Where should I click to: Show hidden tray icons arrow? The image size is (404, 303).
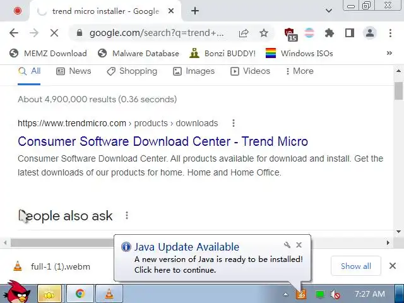pos(285,294)
